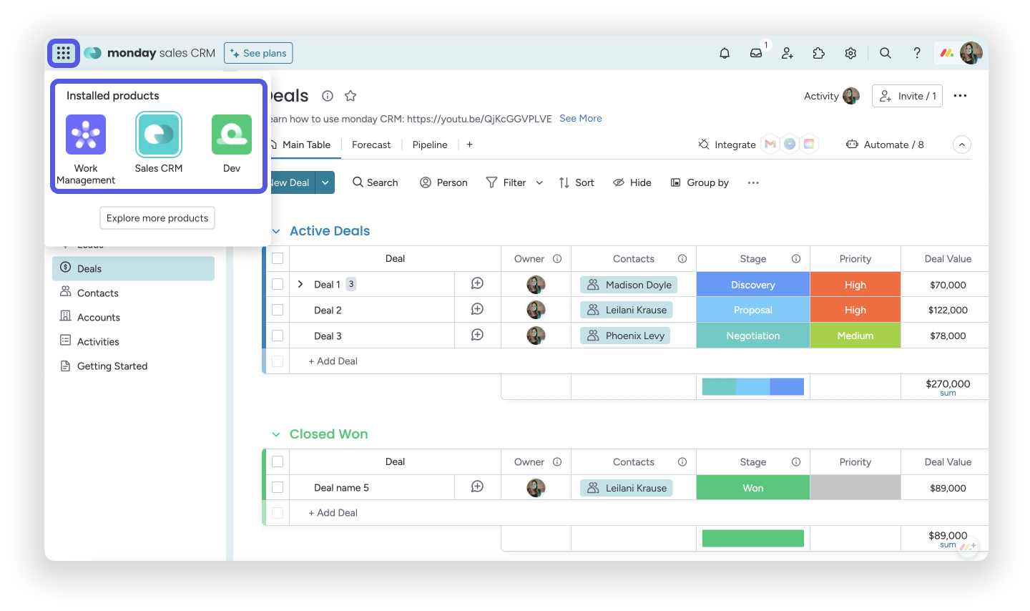The width and height of the screenshot is (1030, 611).
Task: Click + Add Deal under Active Deals
Action: (x=333, y=361)
